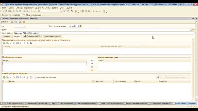This screenshot has width=198, height=111.
Task: Click the New document icon in main toolbar
Action: tap(3, 11)
